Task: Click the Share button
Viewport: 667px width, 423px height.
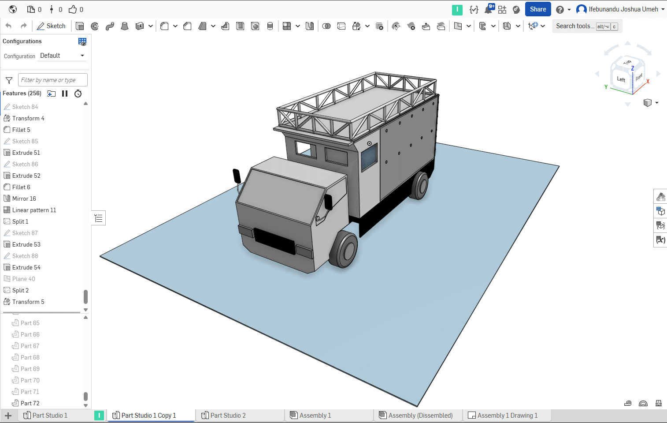Action: point(538,9)
